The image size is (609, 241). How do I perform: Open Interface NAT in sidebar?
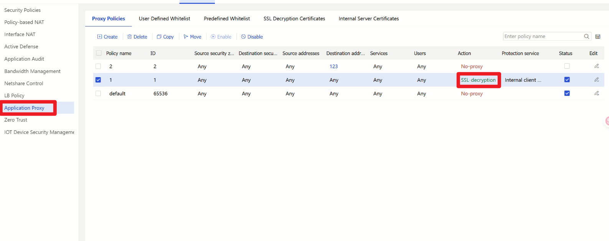20,34
